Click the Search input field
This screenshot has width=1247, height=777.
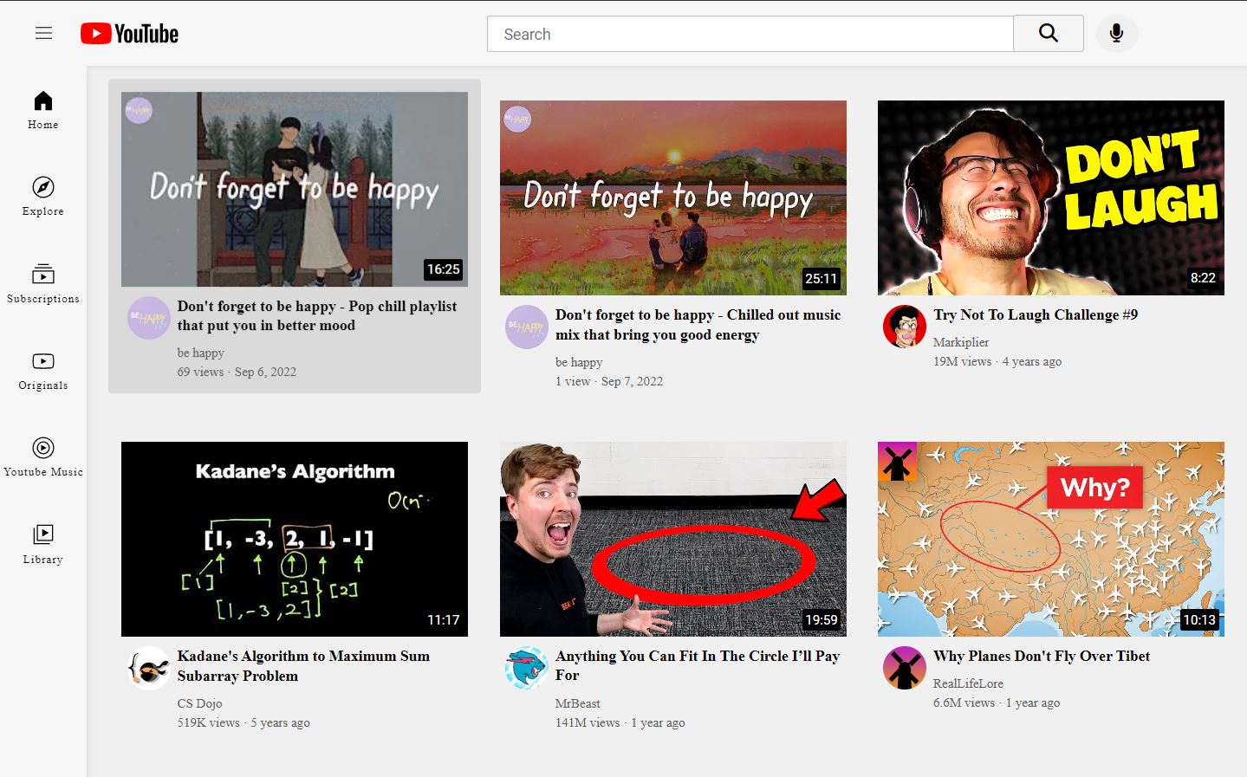pyautogui.click(x=750, y=34)
